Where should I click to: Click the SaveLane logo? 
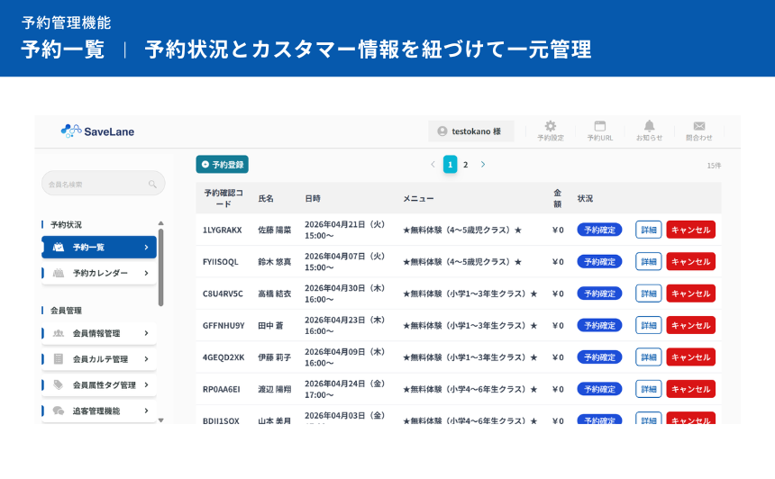tap(97, 131)
